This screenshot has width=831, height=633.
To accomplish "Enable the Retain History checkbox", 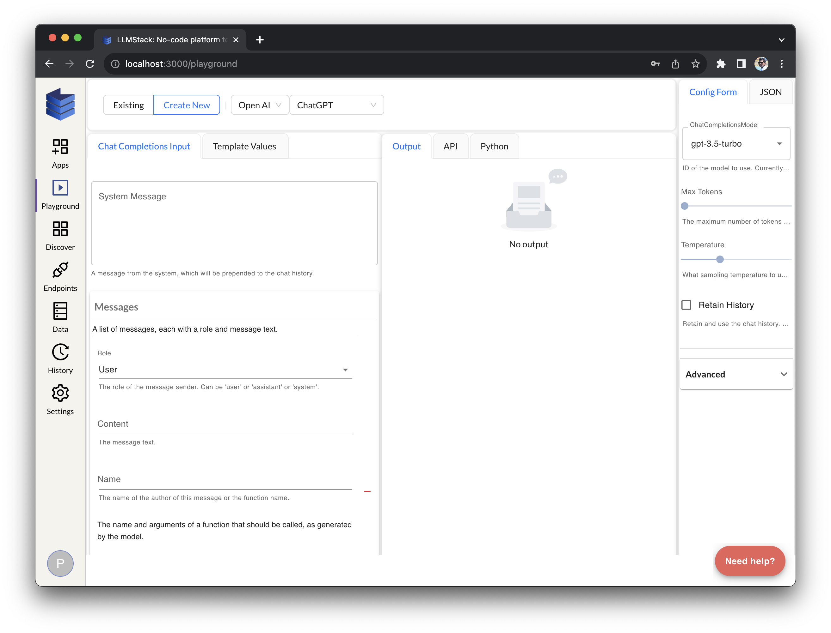I will (x=686, y=305).
